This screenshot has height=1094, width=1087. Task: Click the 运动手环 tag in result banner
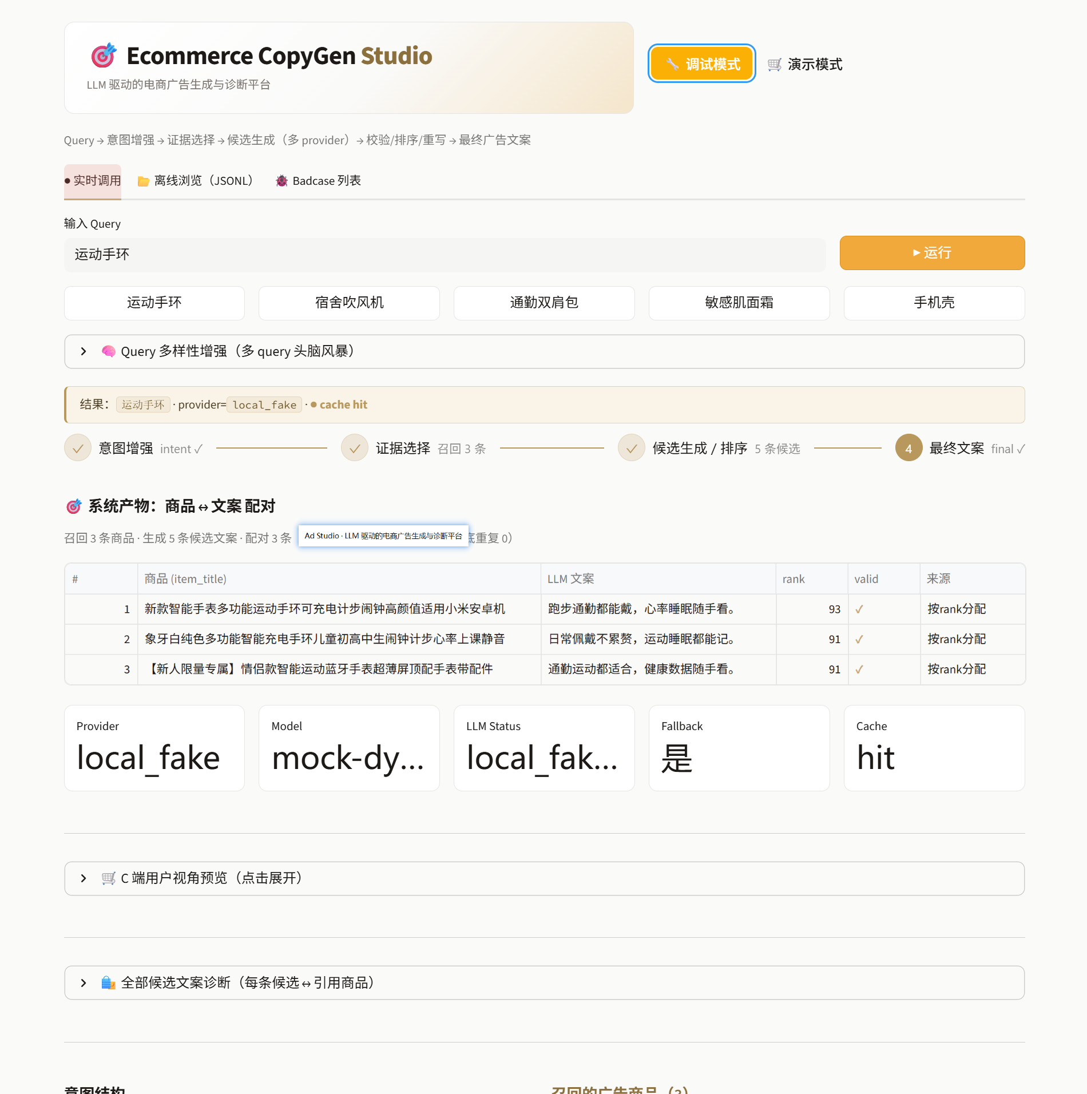143,405
